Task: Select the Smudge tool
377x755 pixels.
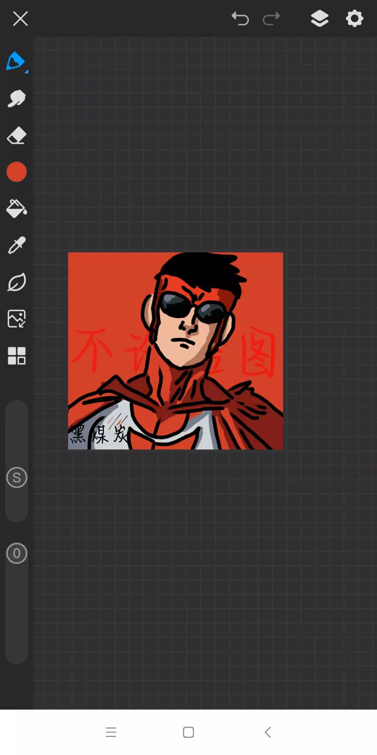Action: click(x=16, y=99)
